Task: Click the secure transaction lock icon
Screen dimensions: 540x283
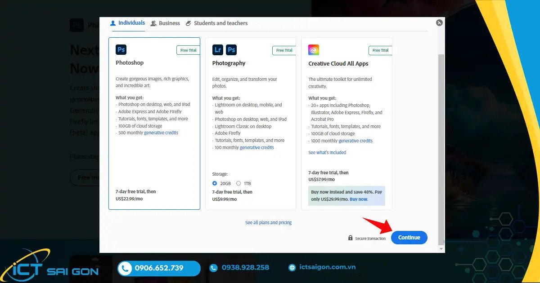Action: pyautogui.click(x=351, y=238)
